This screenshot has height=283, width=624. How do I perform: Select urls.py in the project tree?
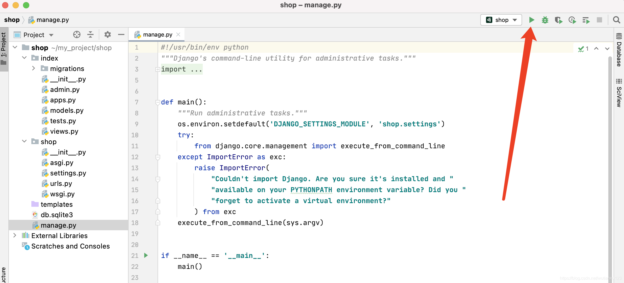click(61, 184)
